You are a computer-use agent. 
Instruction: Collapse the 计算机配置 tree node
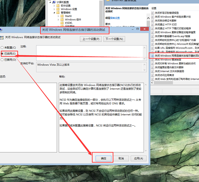click(x=50, y=2)
